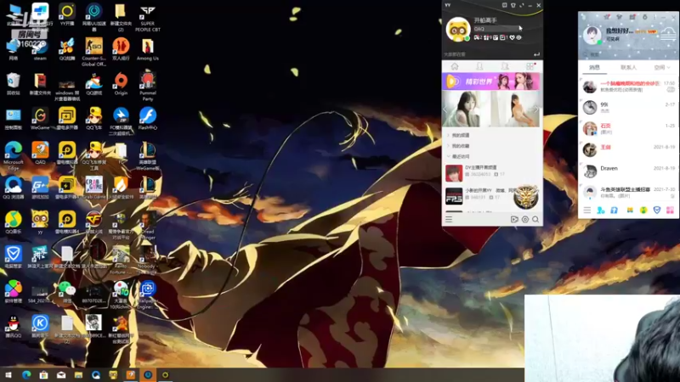Click the YY status message input

(x=496, y=29)
